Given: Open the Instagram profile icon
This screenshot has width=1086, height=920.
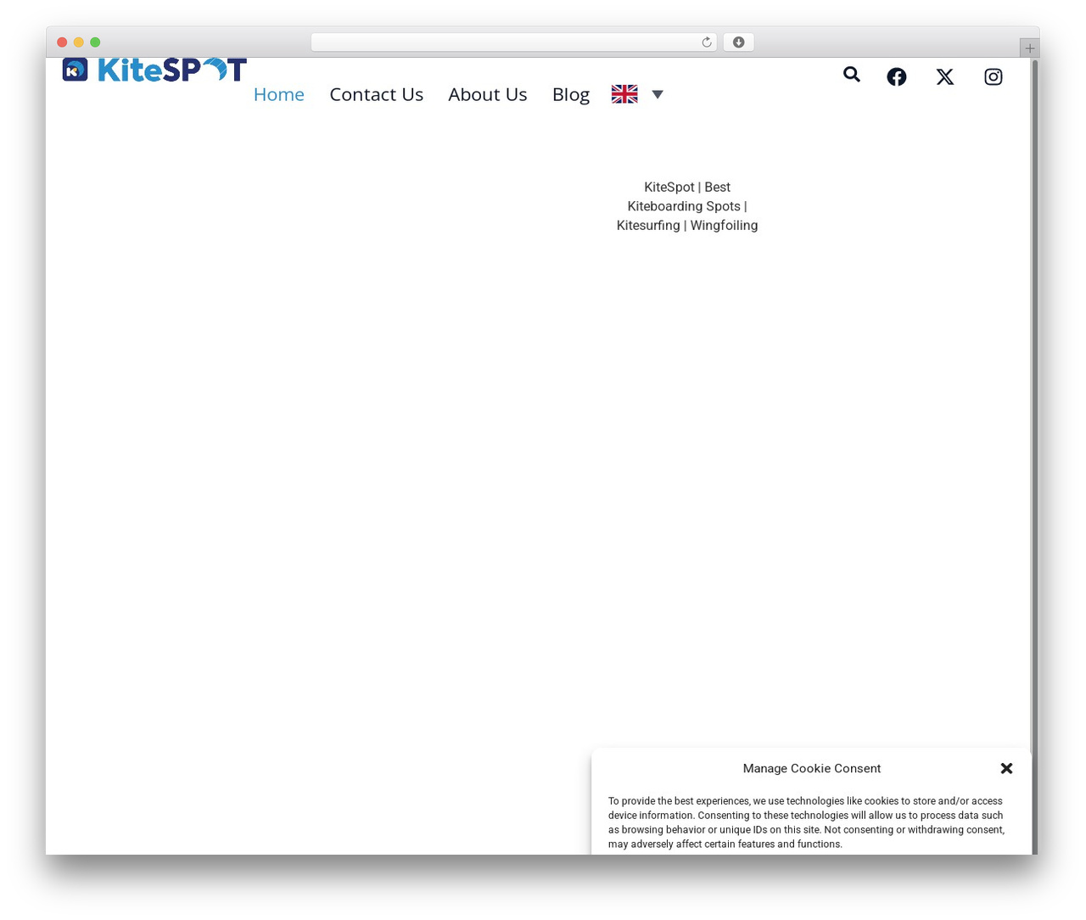Looking at the screenshot, I should [994, 77].
